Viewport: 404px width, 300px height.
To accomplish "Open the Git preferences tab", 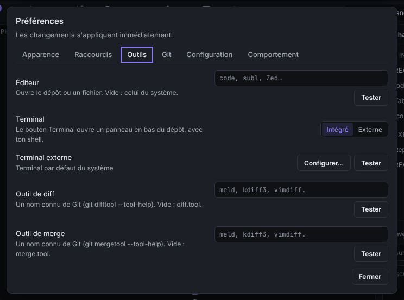I will (167, 55).
